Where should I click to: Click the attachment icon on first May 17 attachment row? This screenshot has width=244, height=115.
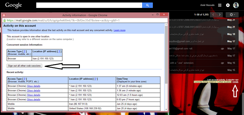(x=222, y=49)
